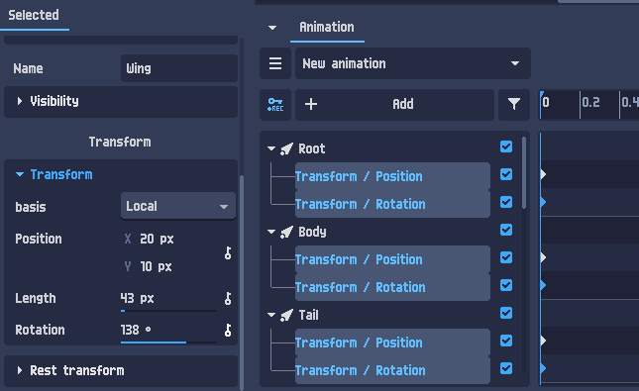Select Root Rotation keyframe at time 0
Viewport: 639px width, 391px height.
coord(543,202)
